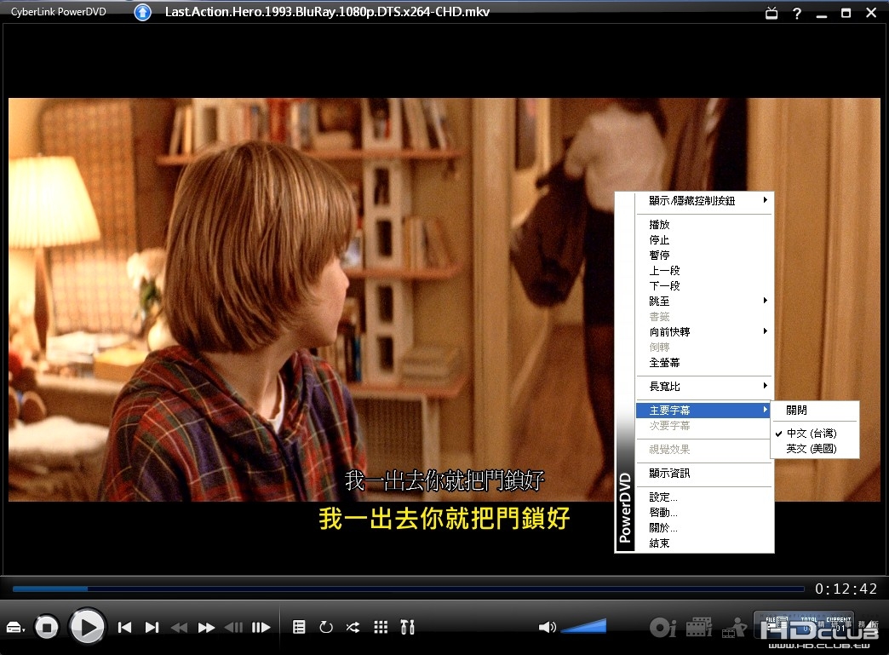Click the Oi information icon
This screenshot has width=889, height=655.
[x=662, y=627]
